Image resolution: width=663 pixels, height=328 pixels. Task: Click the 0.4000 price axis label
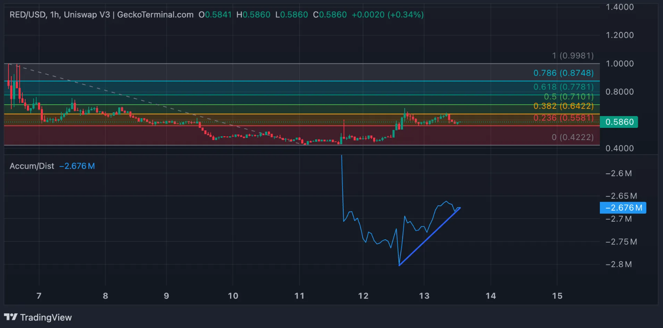[619, 148]
